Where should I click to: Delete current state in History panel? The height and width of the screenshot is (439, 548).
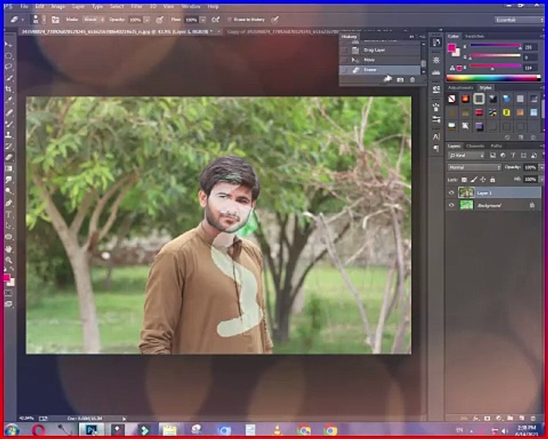pyautogui.click(x=412, y=80)
